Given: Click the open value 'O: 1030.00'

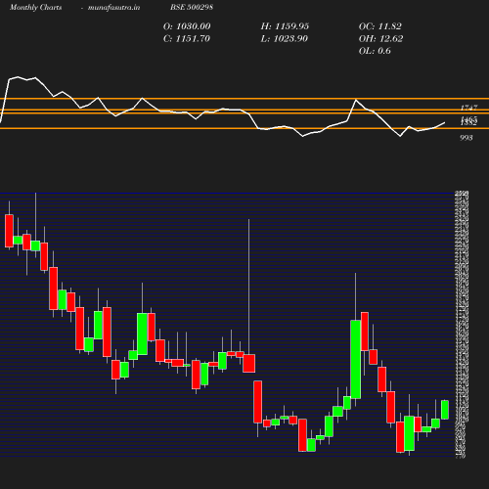Looking at the screenshot, I should point(187,26).
